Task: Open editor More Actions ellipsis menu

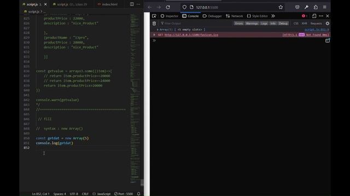Action: (138, 4)
